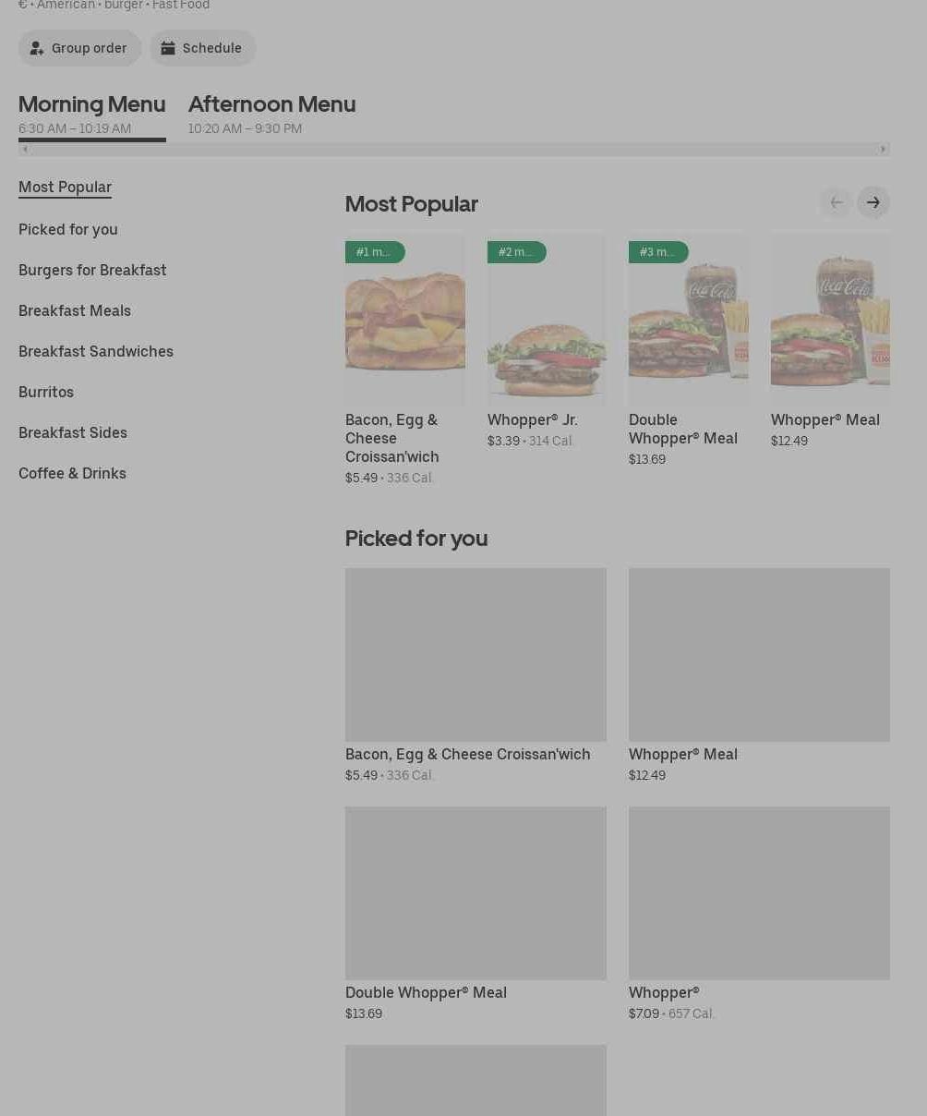Click the Schedule button
927x1116 pixels.
[203, 48]
